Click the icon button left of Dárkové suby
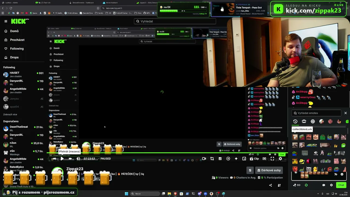This screenshot has height=197, width=350. [x=250, y=170]
